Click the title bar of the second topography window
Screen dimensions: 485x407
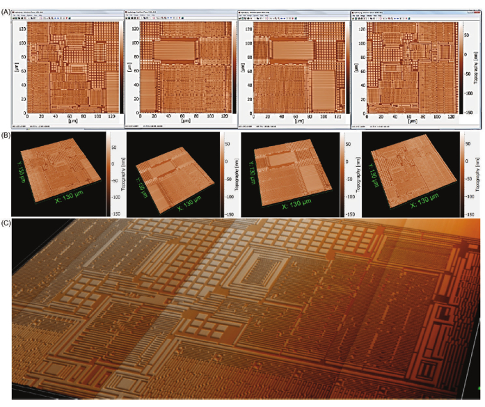click(181, 12)
